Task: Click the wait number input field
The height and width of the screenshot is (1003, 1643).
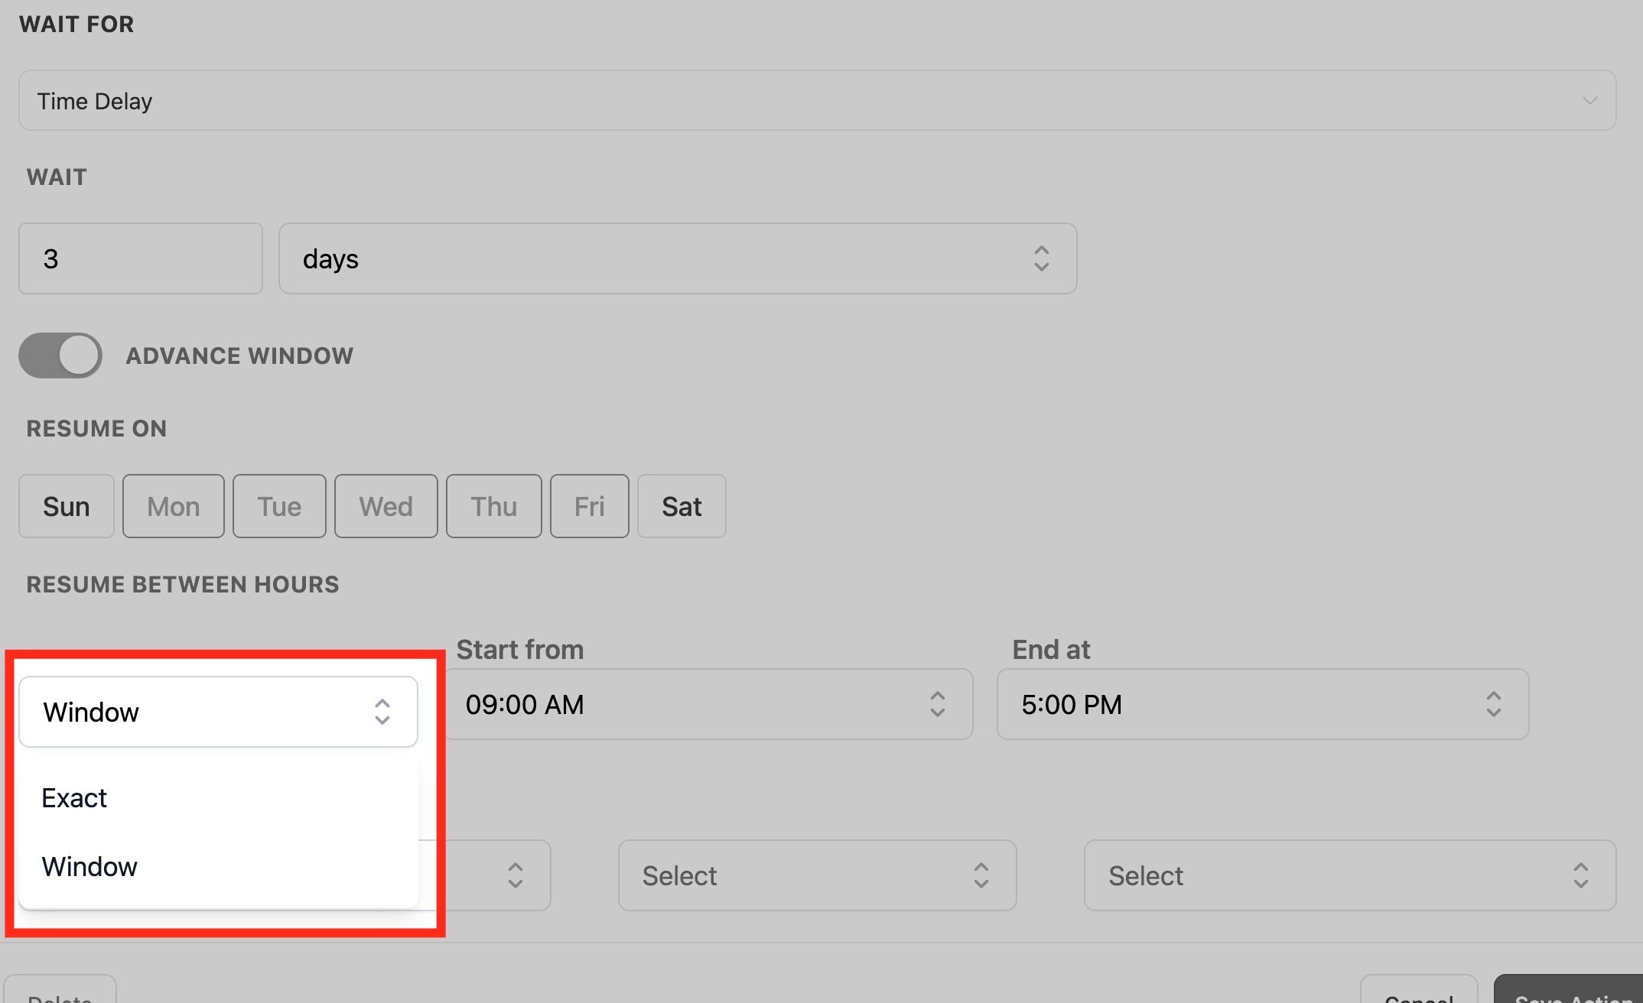Action: pyautogui.click(x=141, y=258)
